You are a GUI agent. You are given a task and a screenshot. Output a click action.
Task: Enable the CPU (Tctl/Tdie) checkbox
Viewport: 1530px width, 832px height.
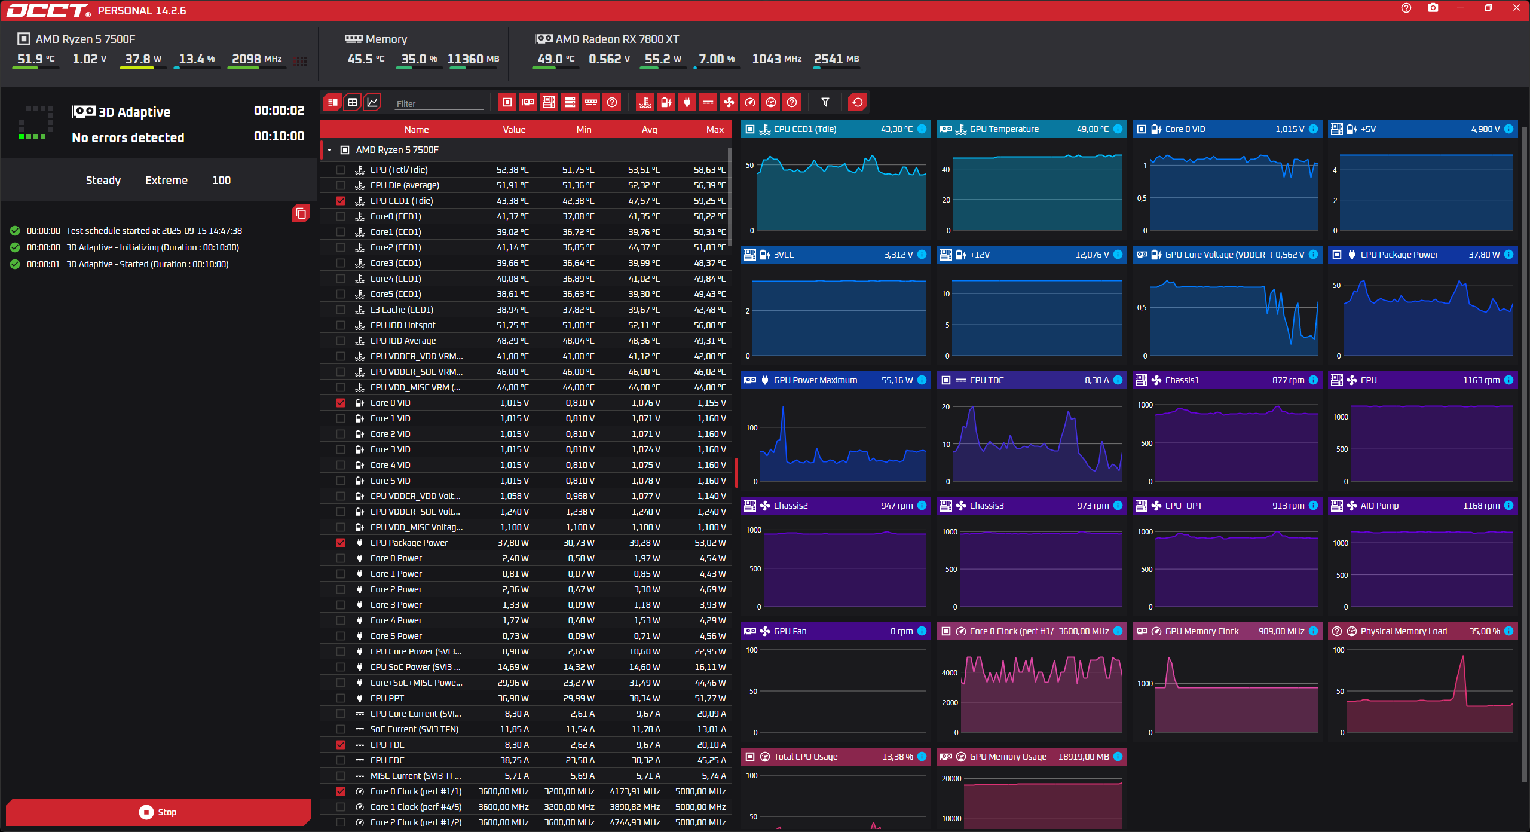[x=341, y=170]
